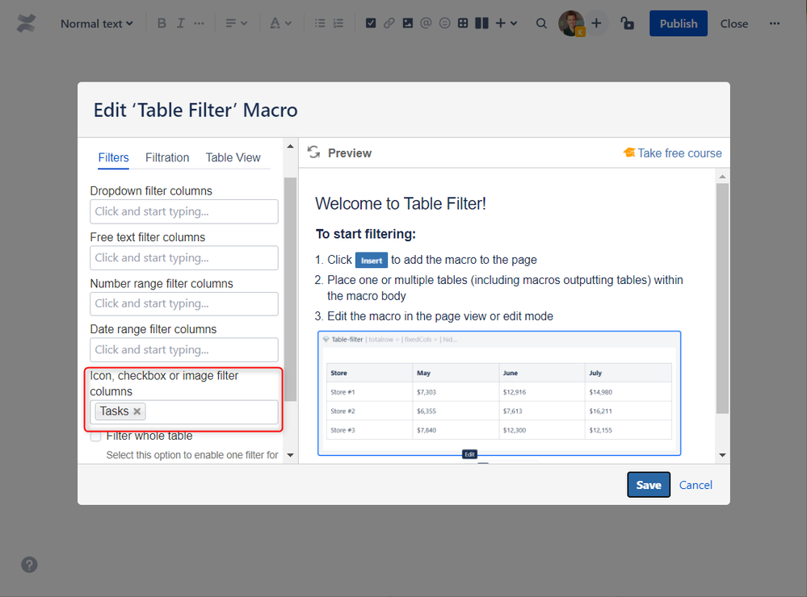Refresh the macro preview
This screenshot has height=597, width=807.
pos(314,152)
